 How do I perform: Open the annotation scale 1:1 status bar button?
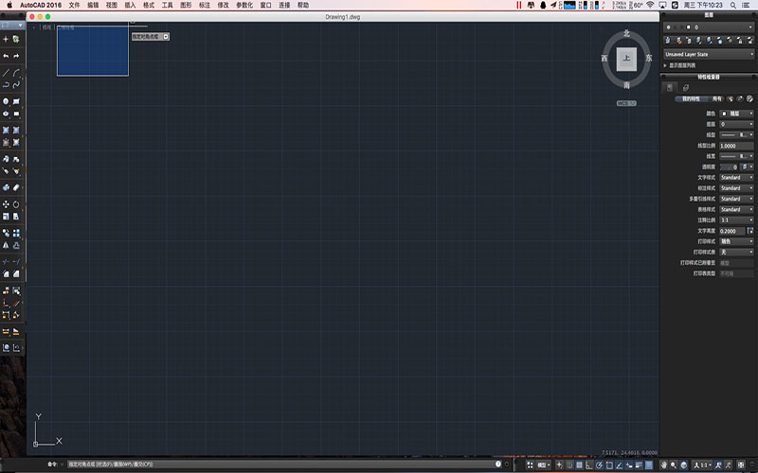click(x=702, y=464)
